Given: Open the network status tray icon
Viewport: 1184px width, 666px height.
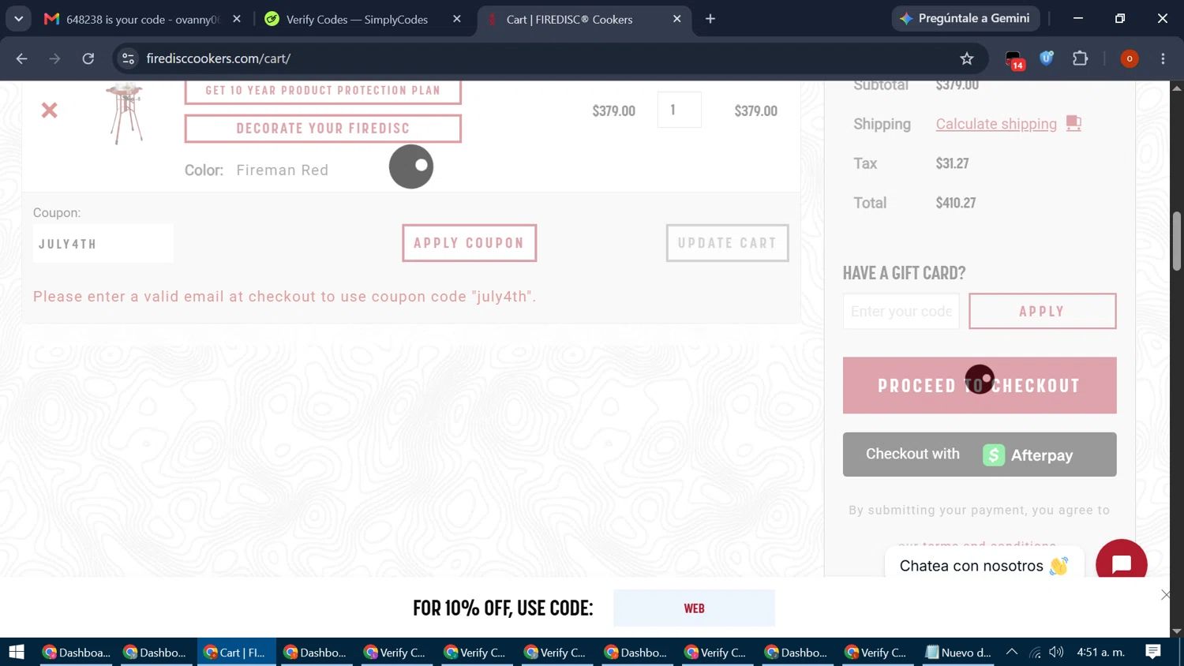Looking at the screenshot, I should click(x=1035, y=652).
